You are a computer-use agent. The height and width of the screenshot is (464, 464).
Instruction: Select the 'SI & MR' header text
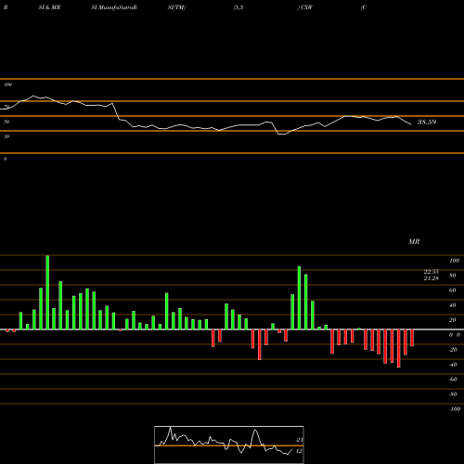(x=49, y=7)
